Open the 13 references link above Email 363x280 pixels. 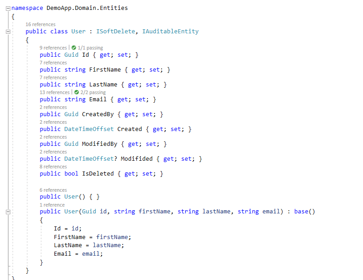54,92
